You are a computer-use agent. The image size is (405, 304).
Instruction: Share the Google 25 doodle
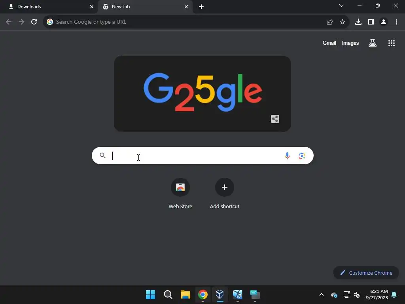click(275, 119)
